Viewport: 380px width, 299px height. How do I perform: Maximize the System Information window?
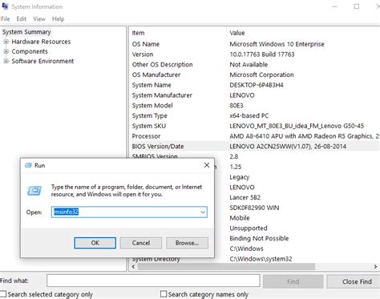[x=357, y=6]
